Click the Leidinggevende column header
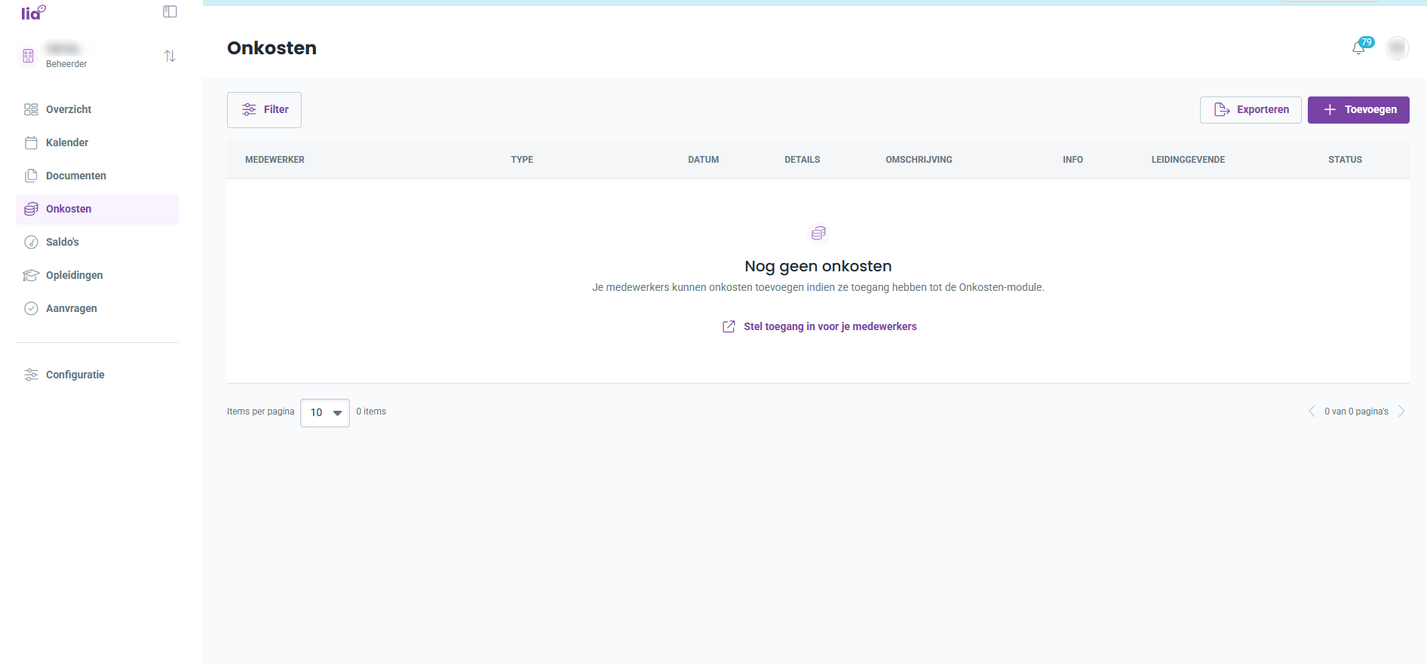1427x664 pixels. (1188, 160)
